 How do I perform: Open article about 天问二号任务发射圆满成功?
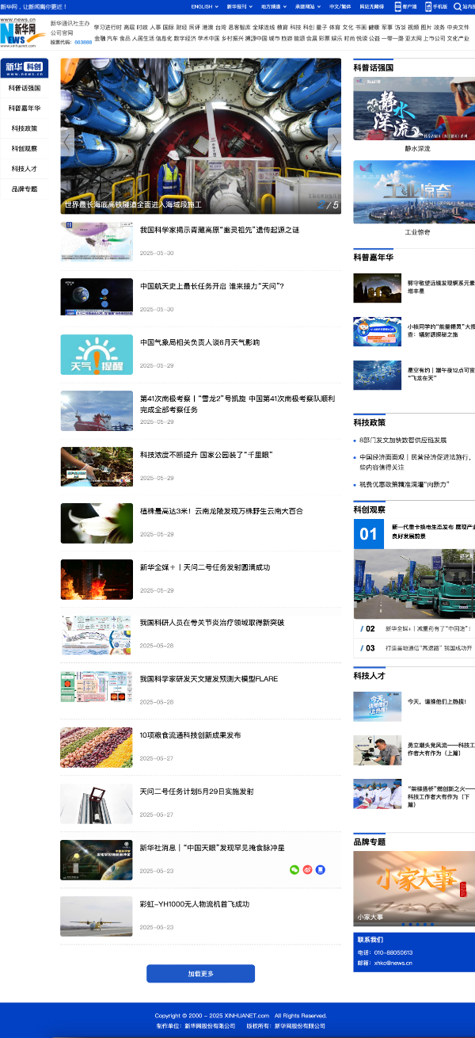[x=204, y=567]
